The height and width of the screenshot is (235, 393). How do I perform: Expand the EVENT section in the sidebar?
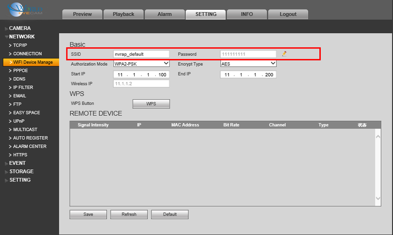pyautogui.click(x=17, y=163)
